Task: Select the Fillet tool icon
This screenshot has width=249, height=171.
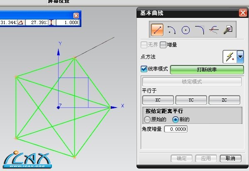Action: [200, 30]
